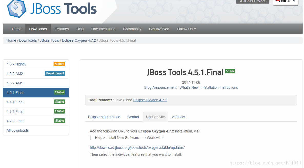Open the Red Hat dropdown at top right
Image resolution: width=304 pixels, height=168 pixels.
click(x=286, y=2)
